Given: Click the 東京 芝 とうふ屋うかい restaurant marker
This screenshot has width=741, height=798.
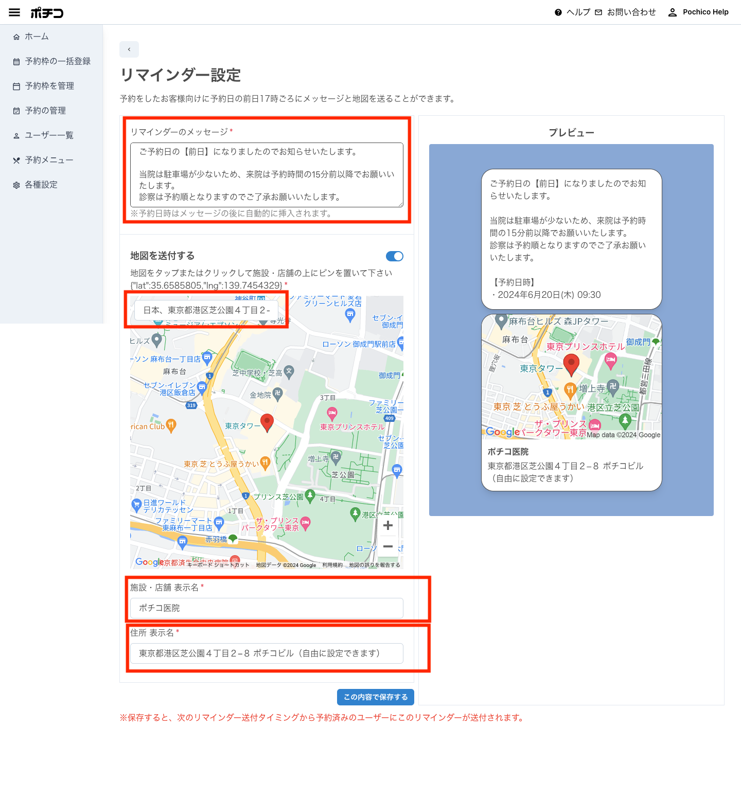Looking at the screenshot, I should tap(265, 463).
